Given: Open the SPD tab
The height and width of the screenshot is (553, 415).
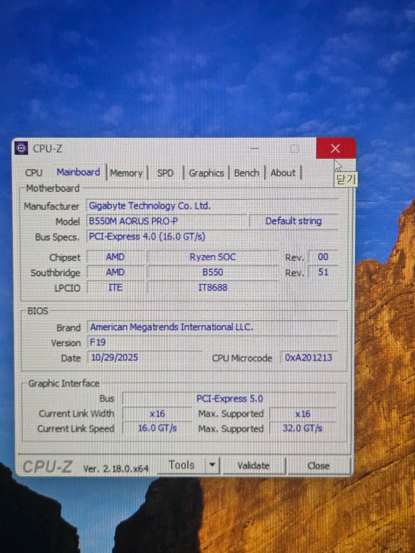Looking at the screenshot, I should (165, 173).
